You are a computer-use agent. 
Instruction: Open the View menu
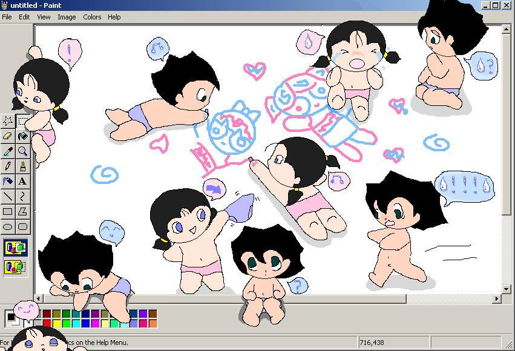pos(44,17)
